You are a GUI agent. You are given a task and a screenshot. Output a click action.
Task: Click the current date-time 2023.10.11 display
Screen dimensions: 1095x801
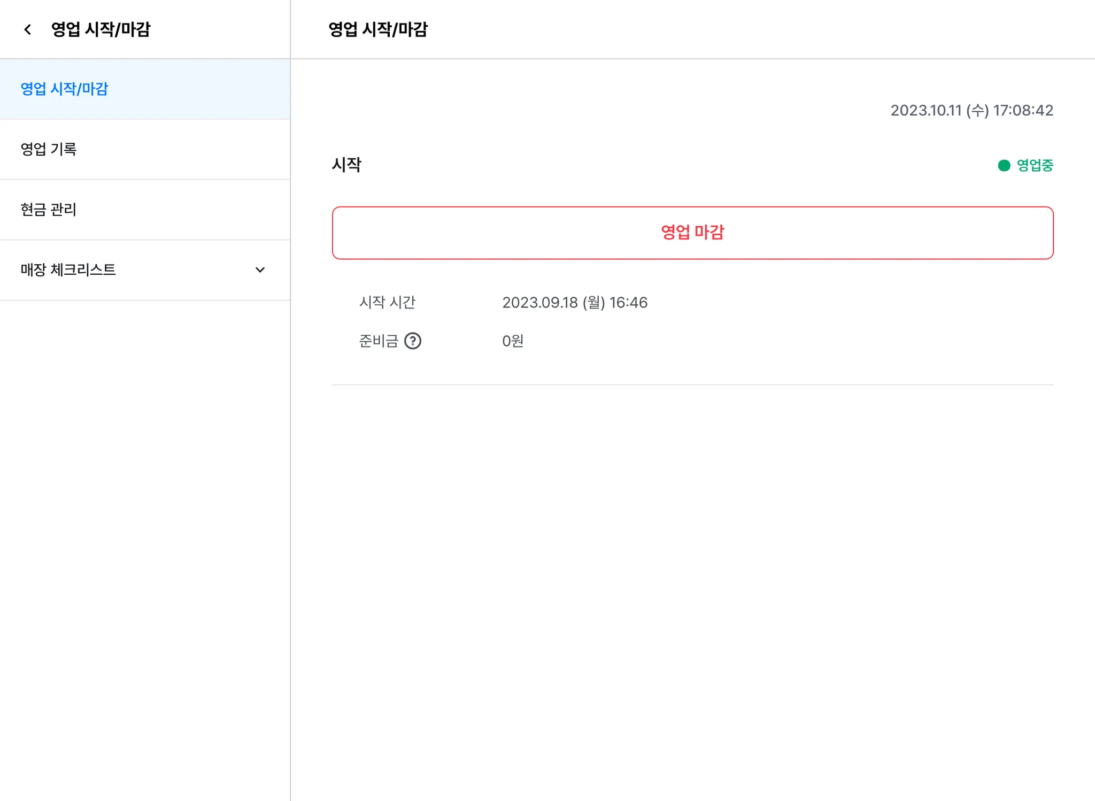971,111
